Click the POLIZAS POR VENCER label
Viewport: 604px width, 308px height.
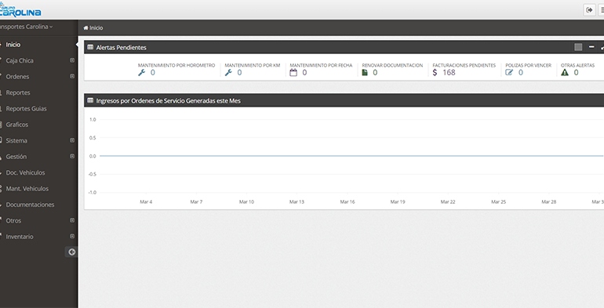[x=529, y=66]
